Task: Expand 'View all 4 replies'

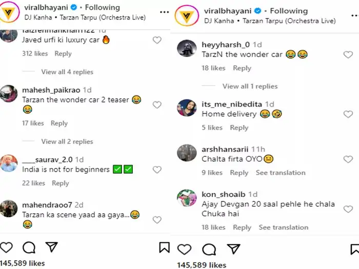Action: tap(67, 72)
